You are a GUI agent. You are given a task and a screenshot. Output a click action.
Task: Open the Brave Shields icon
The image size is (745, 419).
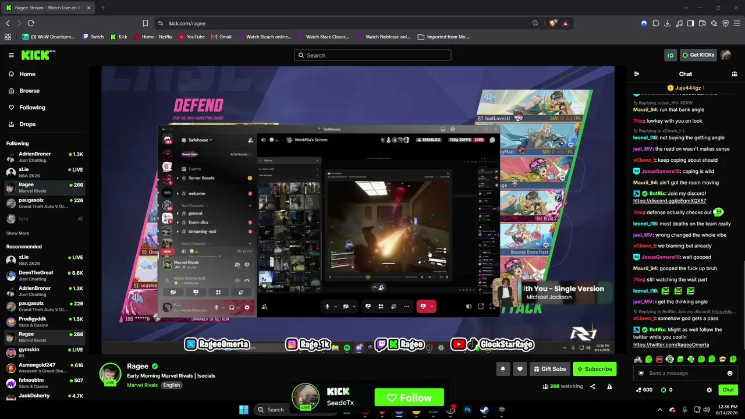pyautogui.click(x=552, y=23)
